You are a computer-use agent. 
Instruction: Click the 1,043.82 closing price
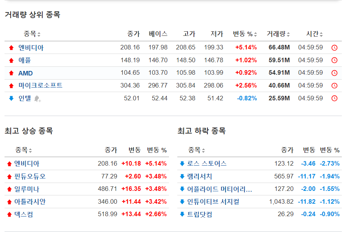coord(281,202)
